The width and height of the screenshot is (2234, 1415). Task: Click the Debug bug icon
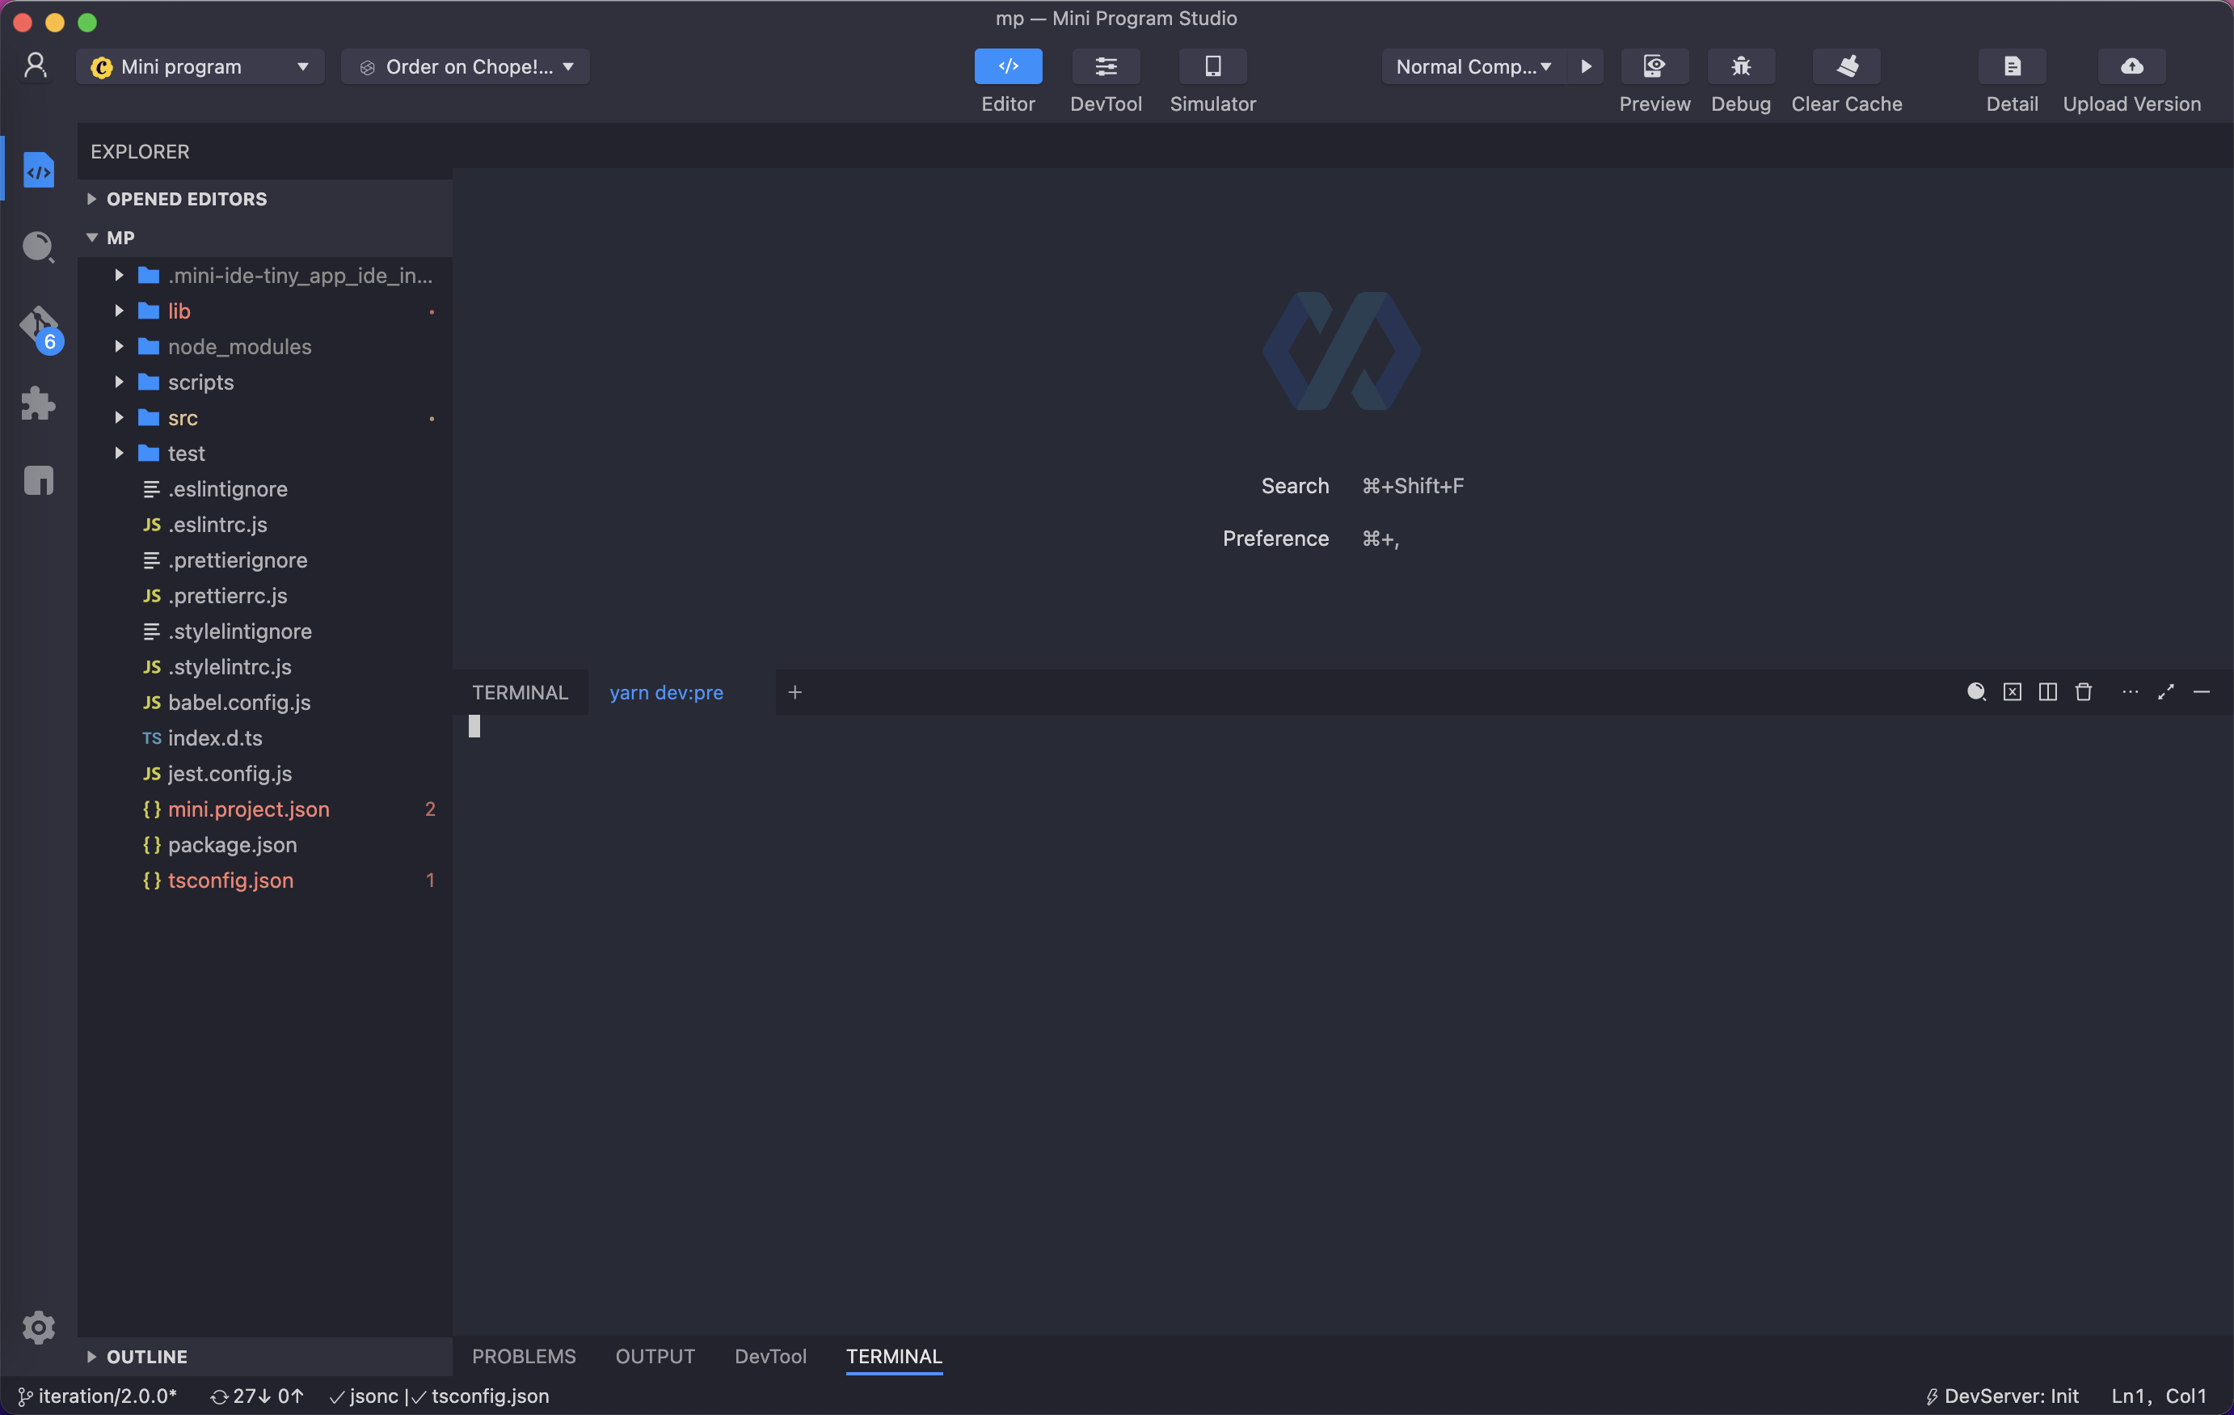(x=1739, y=65)
